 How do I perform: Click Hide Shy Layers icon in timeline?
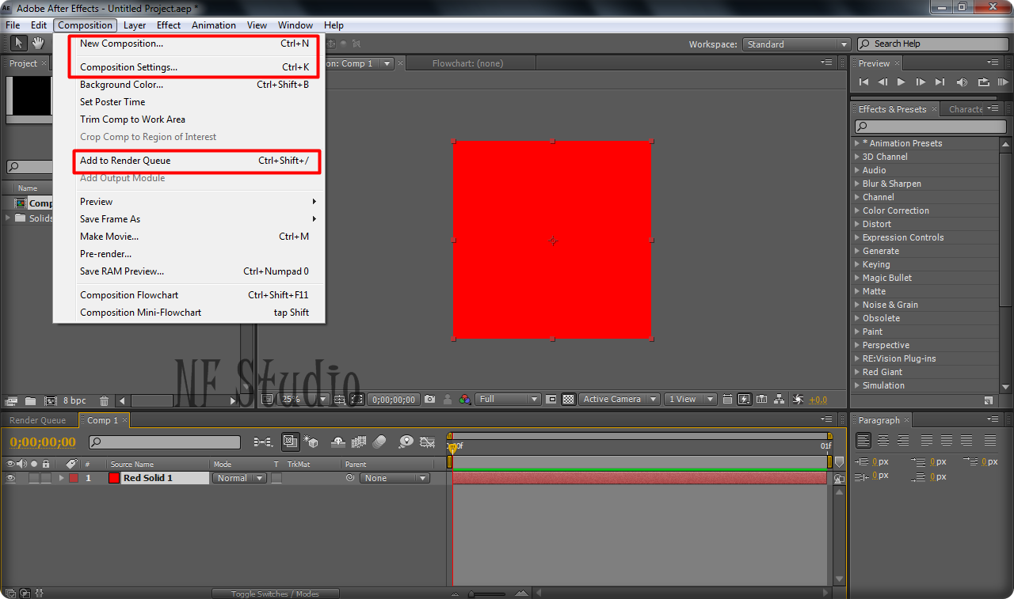pyautogui.click(x=338, y=442)
